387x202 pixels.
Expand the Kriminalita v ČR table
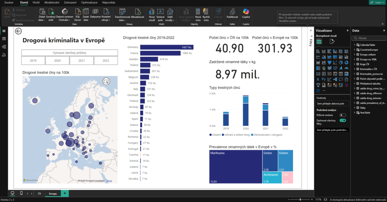354,69
